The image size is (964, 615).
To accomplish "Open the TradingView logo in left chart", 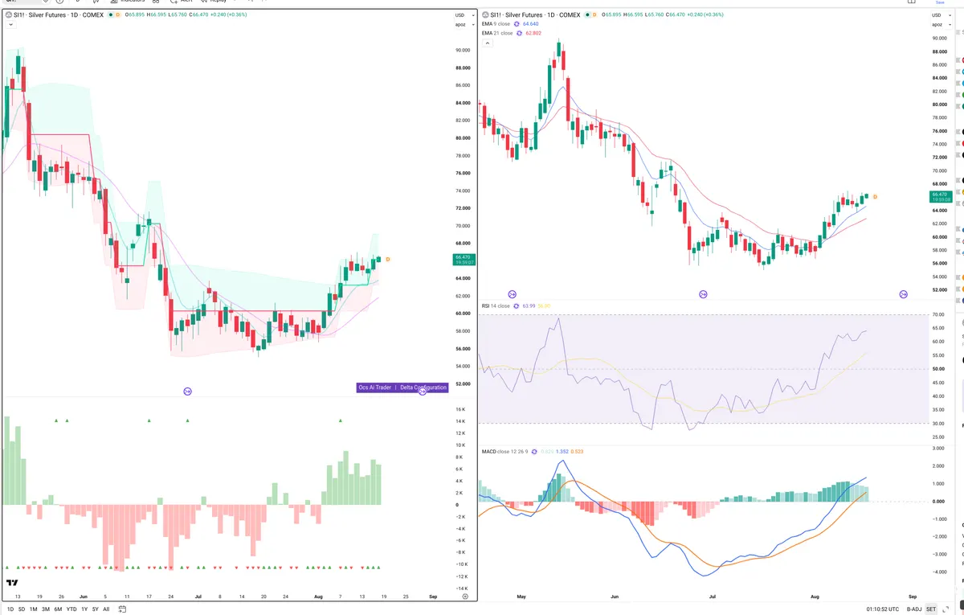I will 12,584.
